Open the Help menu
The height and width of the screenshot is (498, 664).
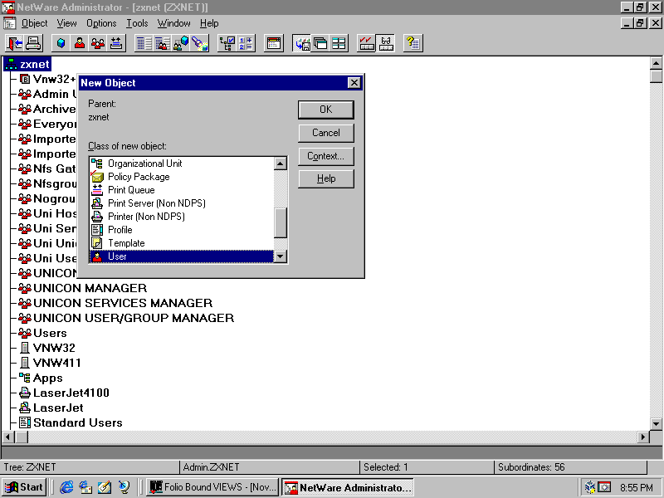pyautogui.click(x=209, y=23)
